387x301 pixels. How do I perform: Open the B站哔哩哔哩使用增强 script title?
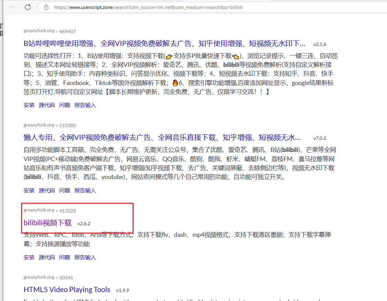coord(164,44)
